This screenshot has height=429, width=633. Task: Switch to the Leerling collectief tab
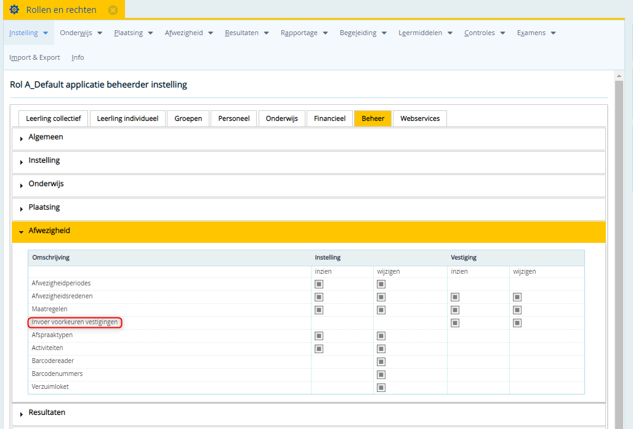[x=54, y=118]
